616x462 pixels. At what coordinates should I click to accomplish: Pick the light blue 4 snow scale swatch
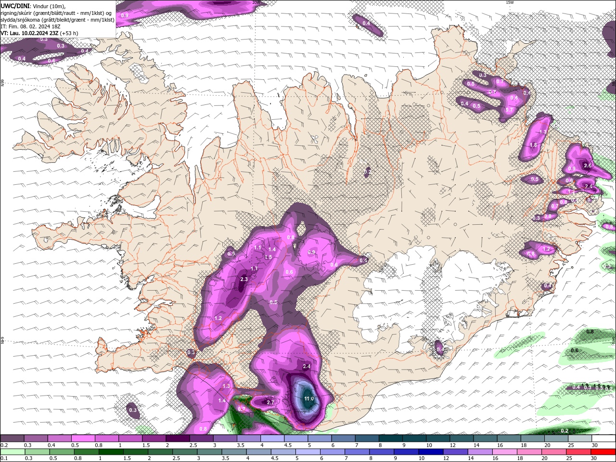click(272, 438)
